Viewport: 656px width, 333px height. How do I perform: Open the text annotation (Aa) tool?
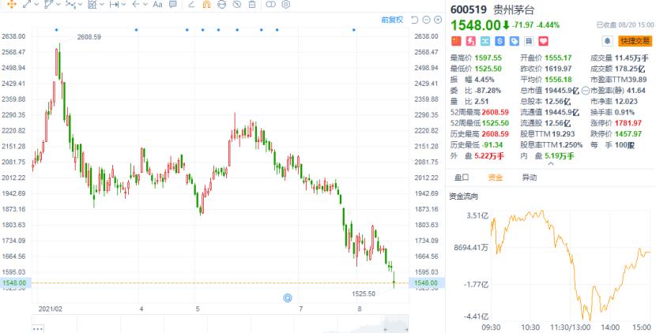click(x=156, y=5)
